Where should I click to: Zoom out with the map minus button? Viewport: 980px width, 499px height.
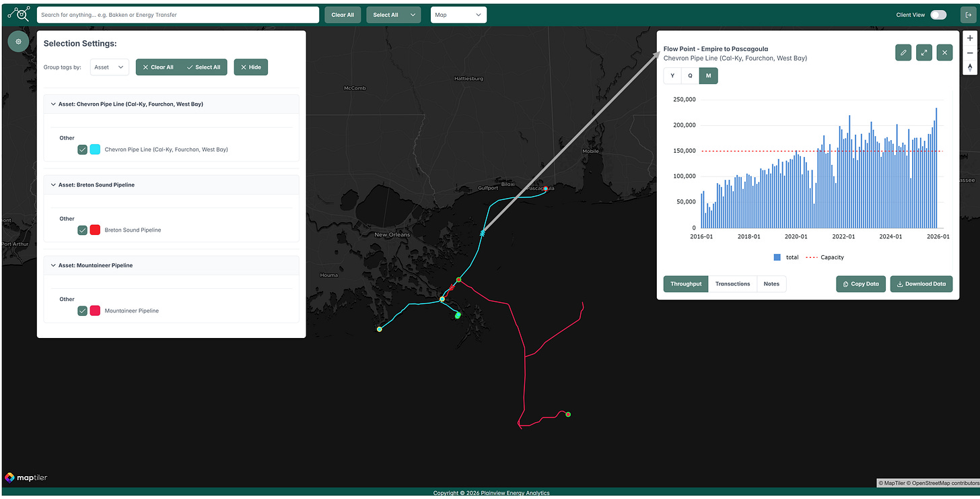coord(970,53)
